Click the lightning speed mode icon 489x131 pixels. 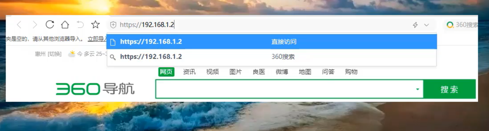point(415,25)
